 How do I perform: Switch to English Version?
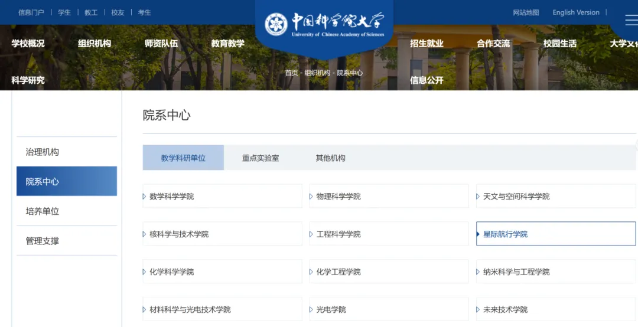tap(576, 12)
